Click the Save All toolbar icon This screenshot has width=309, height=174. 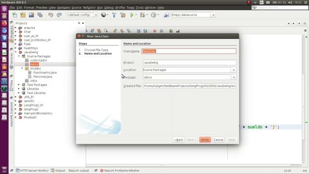click(x=40, y=15)
